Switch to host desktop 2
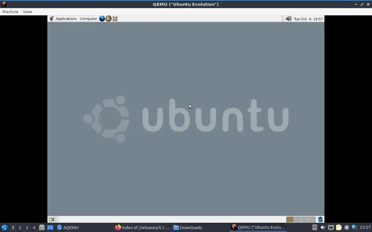This screenshot has width=372, height=232. pyautogui.click(x=20, y=228)
